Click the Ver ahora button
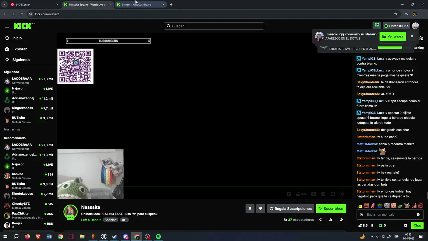Viewport: 428px width, 241px height. 393,36
